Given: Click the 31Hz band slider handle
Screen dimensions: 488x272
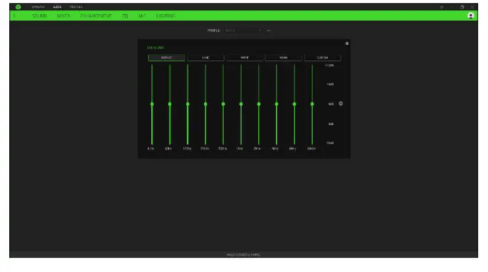Looking at the screenshot, I should click(152, 104).
